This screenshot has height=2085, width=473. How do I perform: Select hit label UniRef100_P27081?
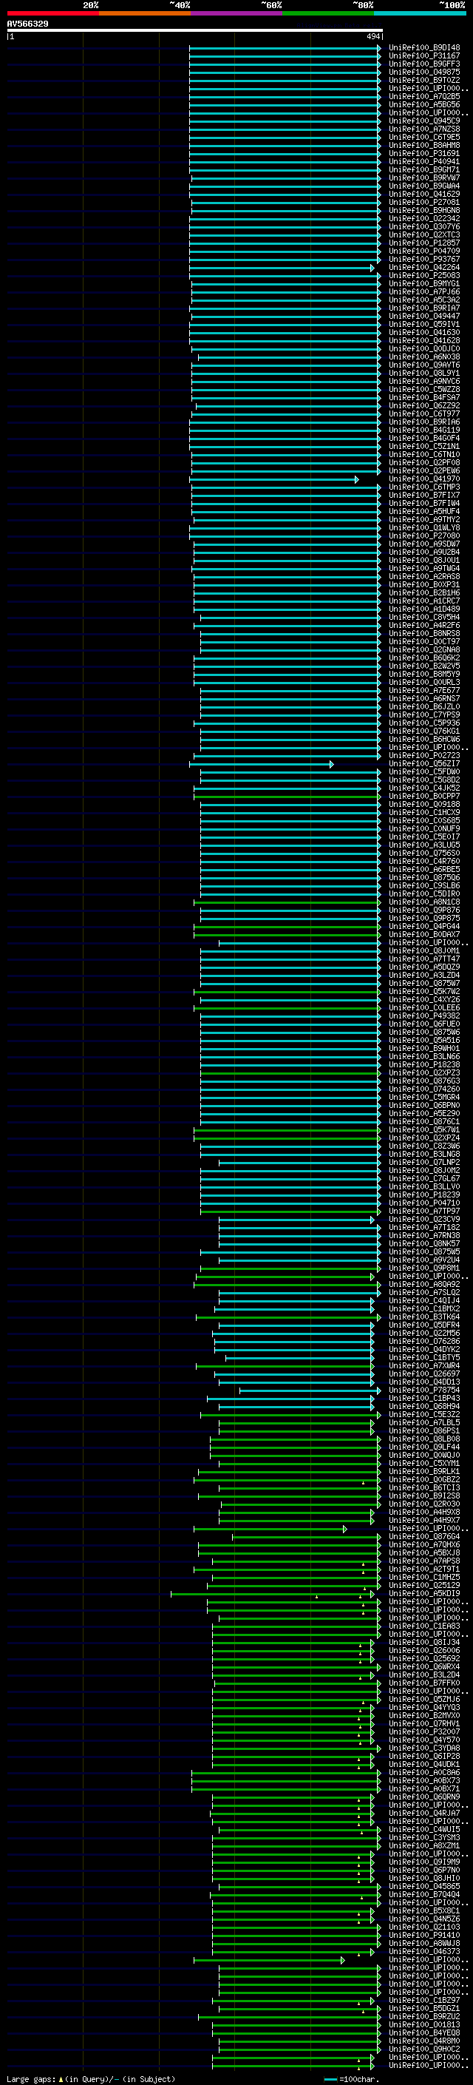(424, 203)
